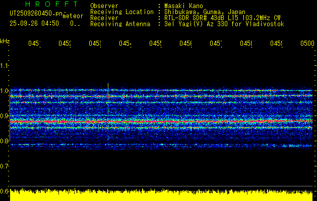Click the 0.9 frequency axis label
Viewport: 317px width, 201px height.
pyautogui.click(x=4, y=116)
